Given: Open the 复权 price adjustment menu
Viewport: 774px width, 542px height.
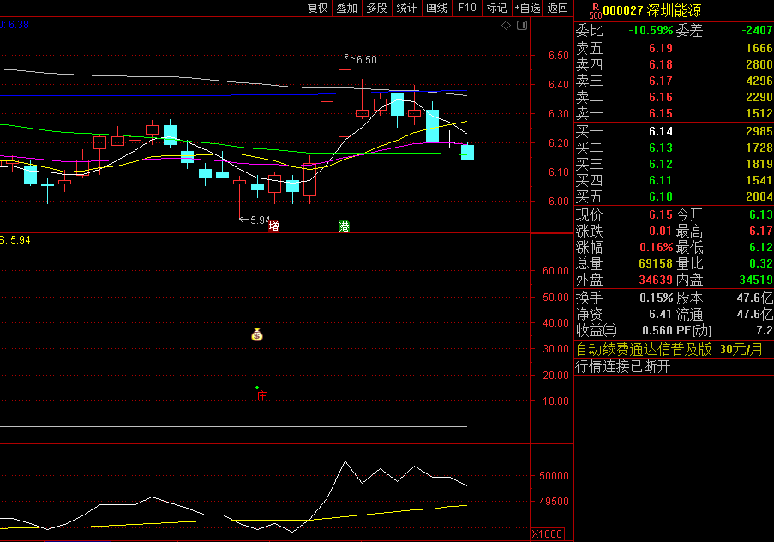Looking at the screenshot, I should pyautogui.click(x=317, y=8).
